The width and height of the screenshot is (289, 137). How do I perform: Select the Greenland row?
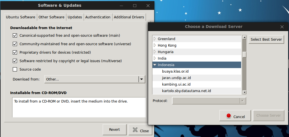tap(197, 39)
